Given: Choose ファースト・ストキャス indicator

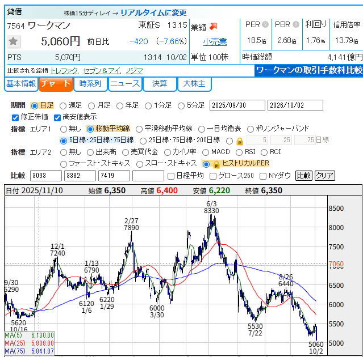Looking at the screenshot, I should point(64,164).
